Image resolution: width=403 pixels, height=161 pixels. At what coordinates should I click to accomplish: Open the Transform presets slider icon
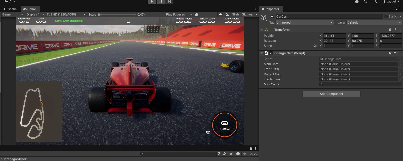[395, 30]
